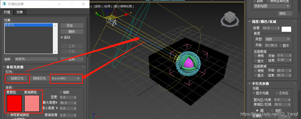301x119 pixels.
Task: Click the 衰减区/区域 field 38.5
Action: 281,105
